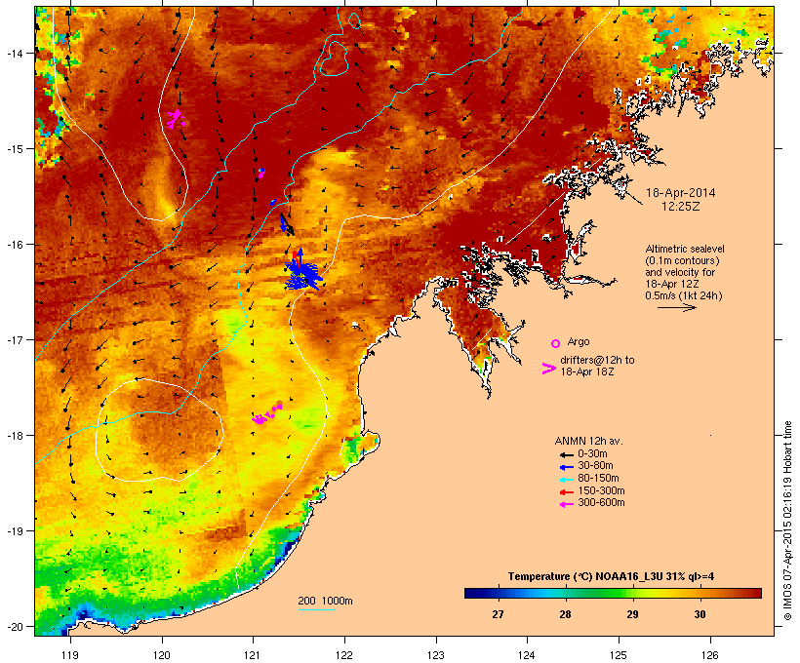Click the colorbar tick label 27
This screenshot has width=800, height=663.
(x=498, y=614)
